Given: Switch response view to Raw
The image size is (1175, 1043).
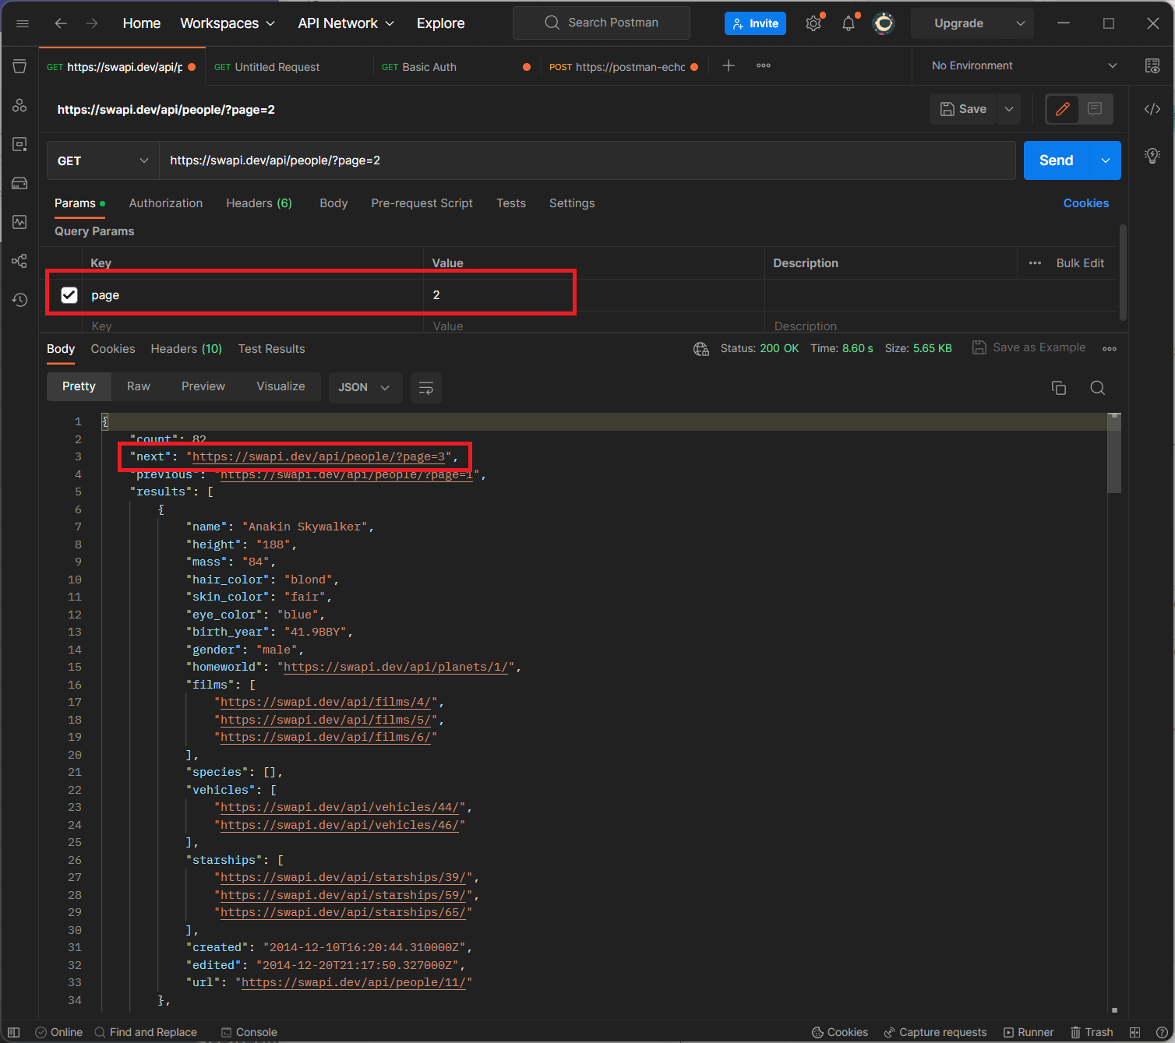Looking at the screenshot, I should [x=139, y=386].
